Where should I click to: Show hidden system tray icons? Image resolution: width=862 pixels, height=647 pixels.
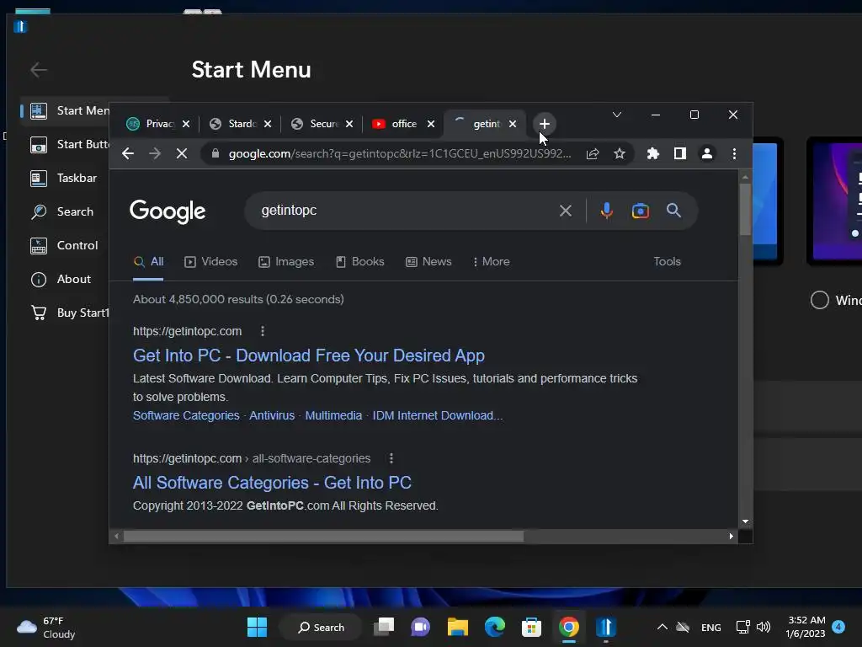pos(662,627)
